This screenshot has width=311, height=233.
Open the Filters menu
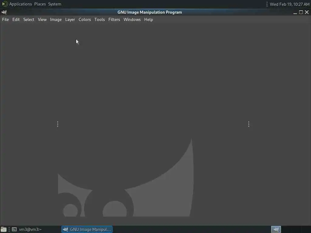[114, 19]
